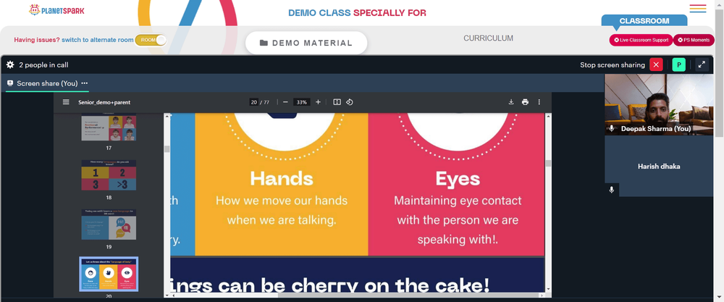Screen dimensions: 724x302
Task: Toggle PDF sidebar hamburger menu
Action: [x=66, y=102]
